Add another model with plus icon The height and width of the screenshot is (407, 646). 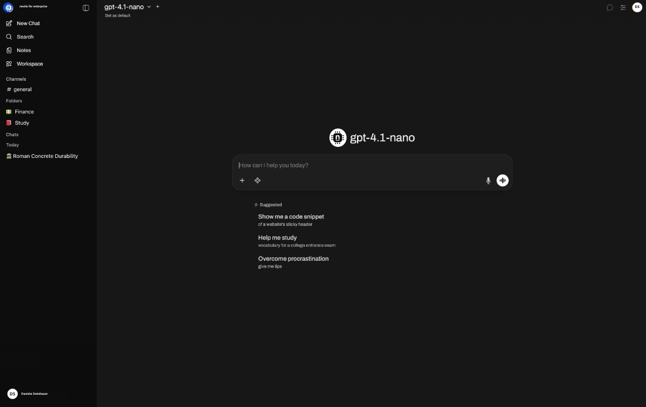click(x=157, y=7)
